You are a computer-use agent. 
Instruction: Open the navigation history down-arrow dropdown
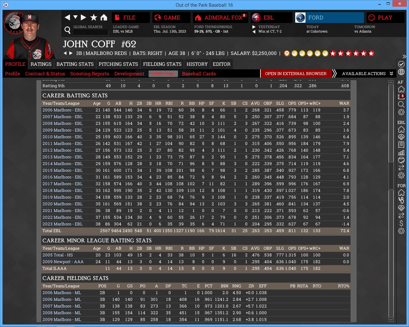click(75, 17)
